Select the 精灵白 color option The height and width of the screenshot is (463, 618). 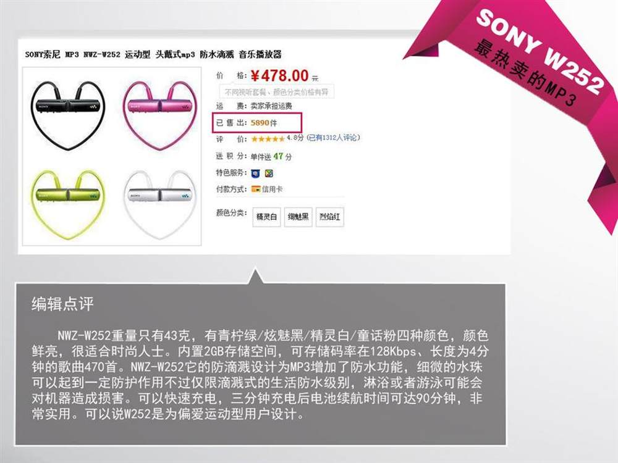tap(266, 217)
